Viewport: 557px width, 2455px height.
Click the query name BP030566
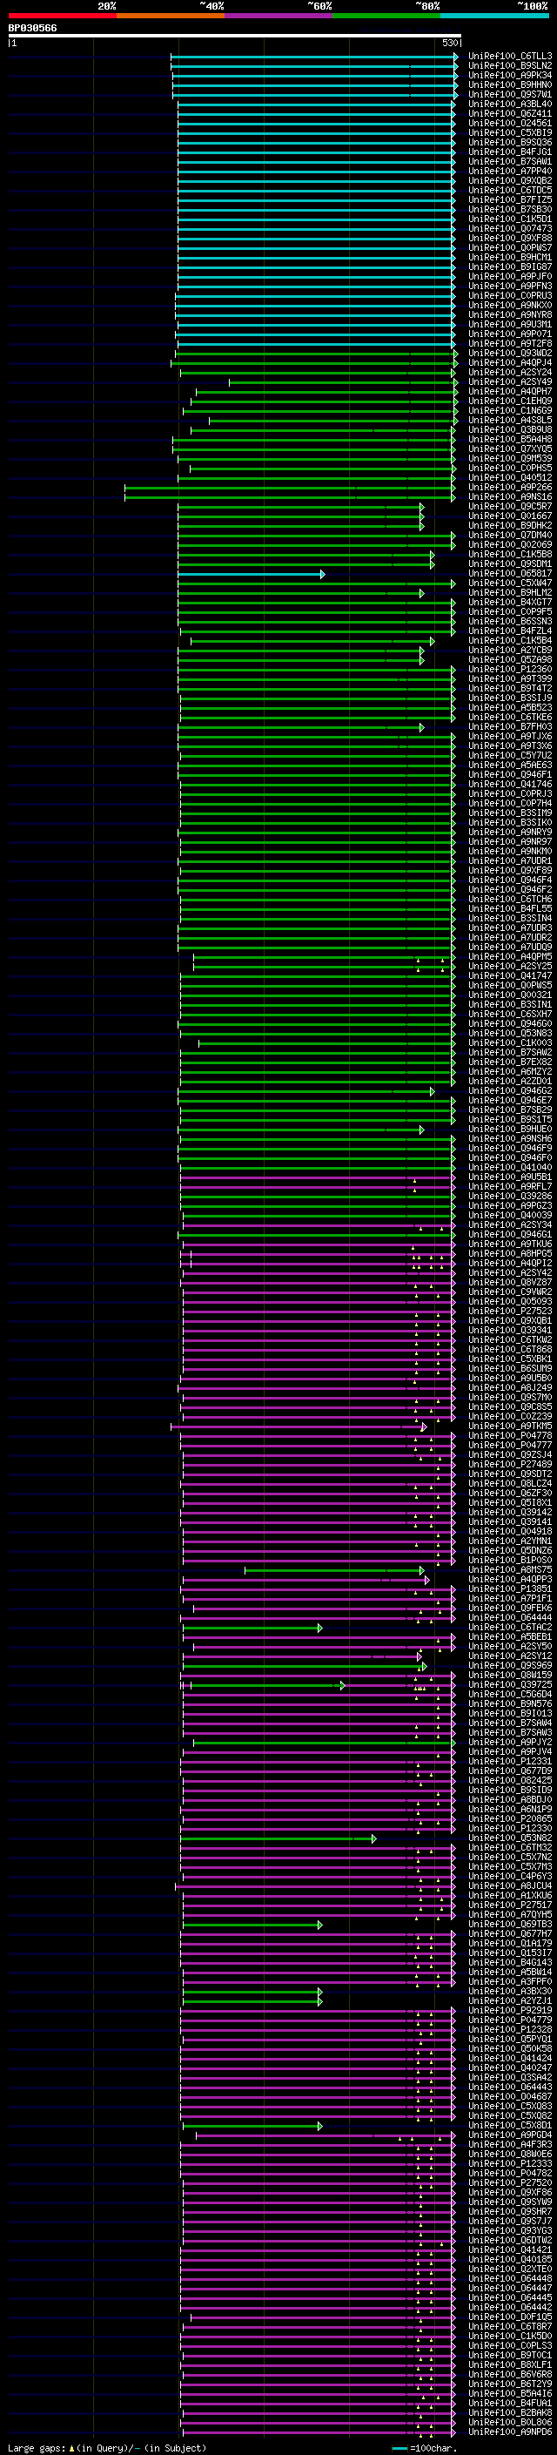[32, 28]
